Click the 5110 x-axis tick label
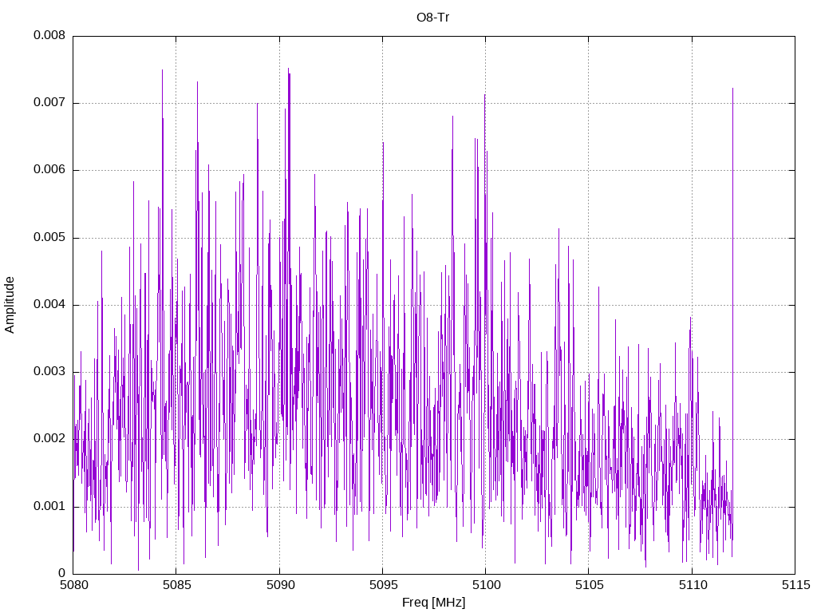817x613 pixels. pos(693,585)
